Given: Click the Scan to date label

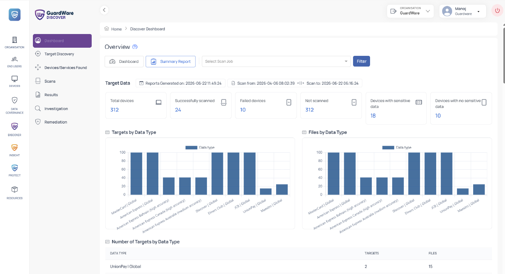Looking at the screenshot, I should pos(332,83).
